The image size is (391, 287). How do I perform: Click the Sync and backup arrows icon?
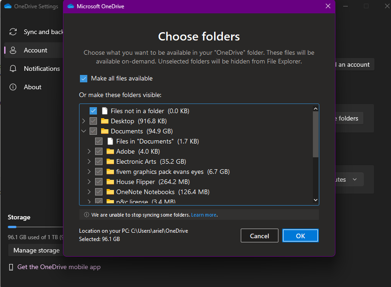pos(13,32)
